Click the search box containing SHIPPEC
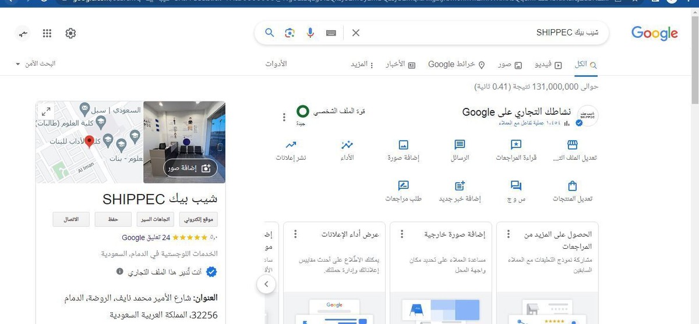 point(432,33)
